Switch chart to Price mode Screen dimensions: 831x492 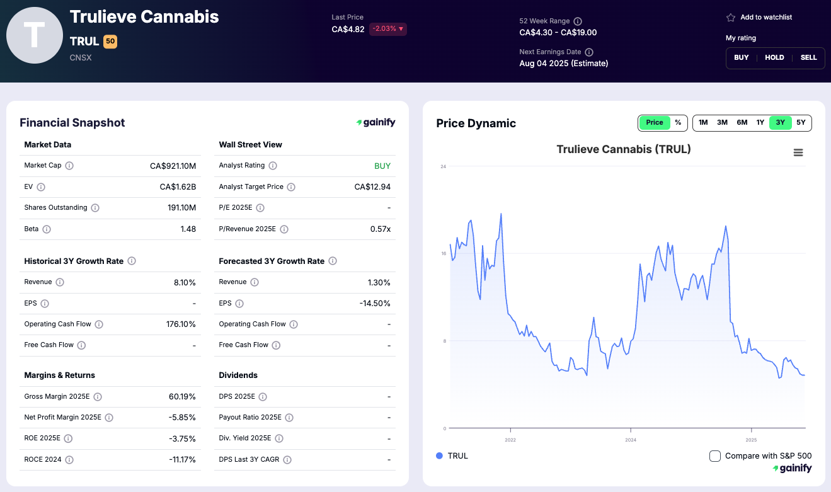(655, 123)
